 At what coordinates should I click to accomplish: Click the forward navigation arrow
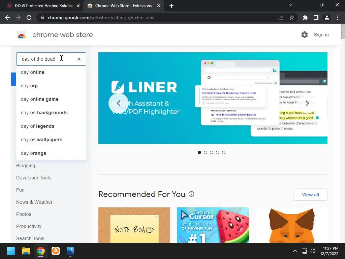click(x=18, y=18)
